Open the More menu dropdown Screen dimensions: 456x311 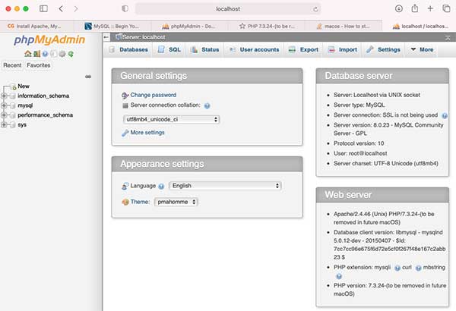pos(422,49)
